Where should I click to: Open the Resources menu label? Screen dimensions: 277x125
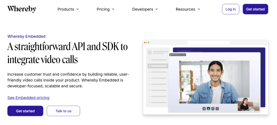point(185,9)
